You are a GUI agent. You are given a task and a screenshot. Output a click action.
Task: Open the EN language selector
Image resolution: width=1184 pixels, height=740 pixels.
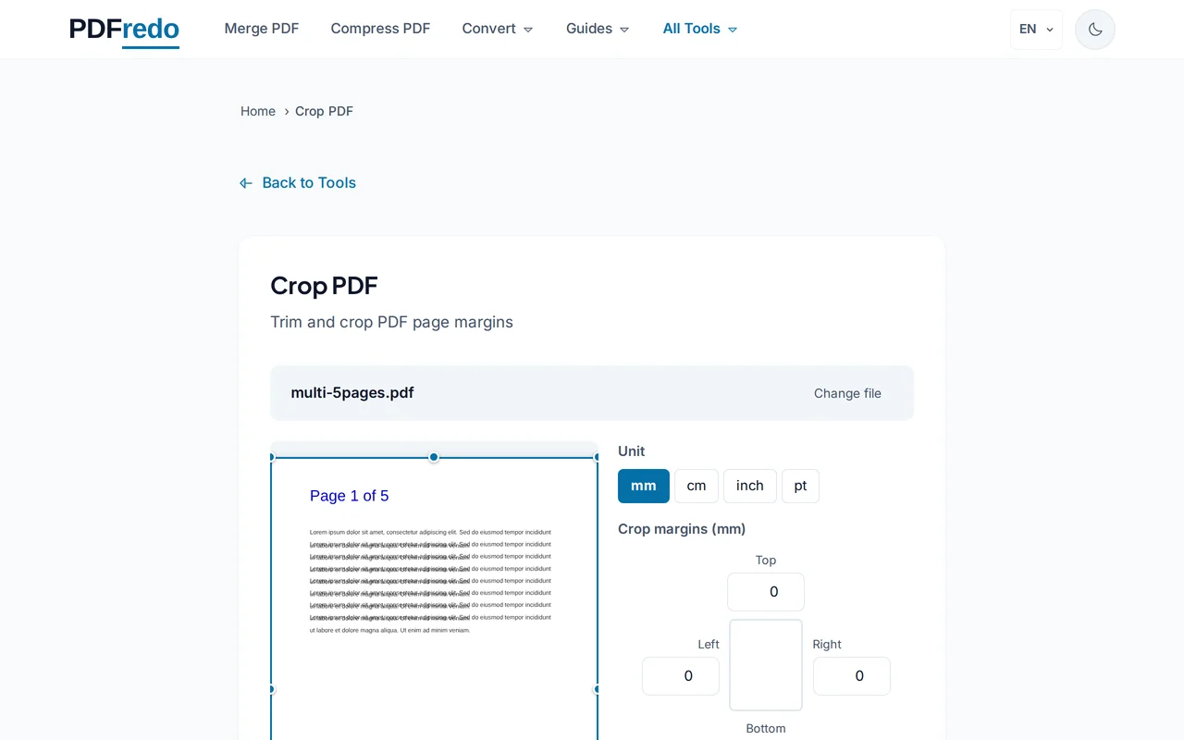coord(1035,29)
